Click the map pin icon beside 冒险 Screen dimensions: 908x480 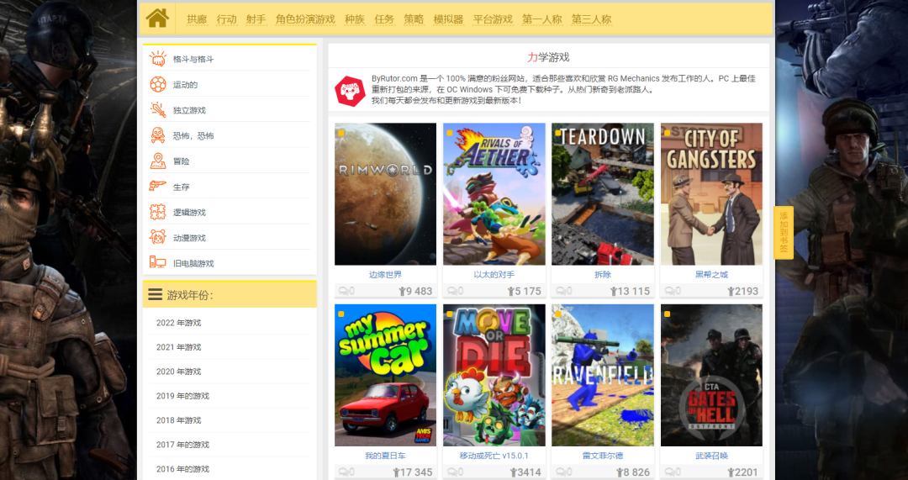[157, 161]
